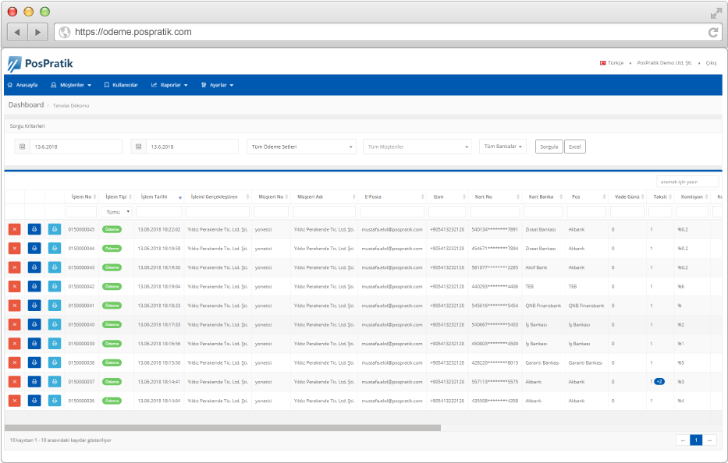Click the Sorgula button

(x=549, y=147)
